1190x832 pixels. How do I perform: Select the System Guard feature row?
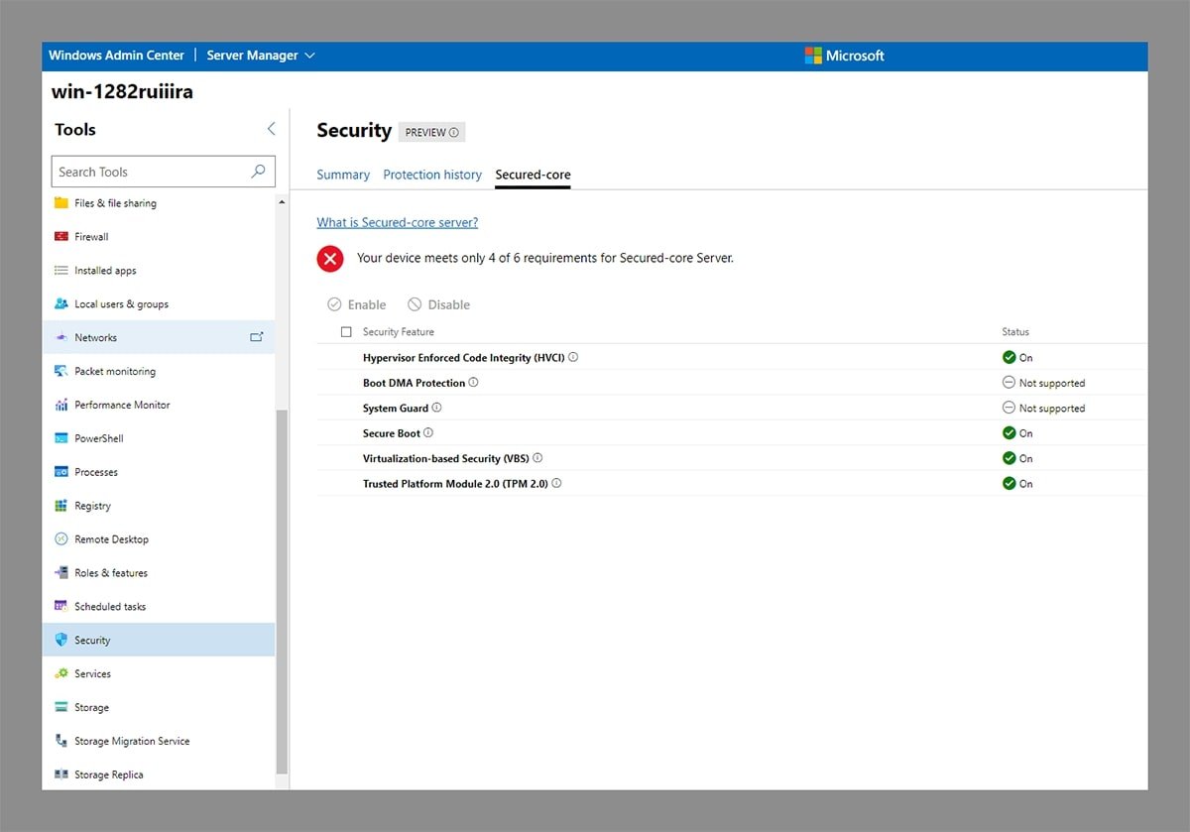coord(396,409)
